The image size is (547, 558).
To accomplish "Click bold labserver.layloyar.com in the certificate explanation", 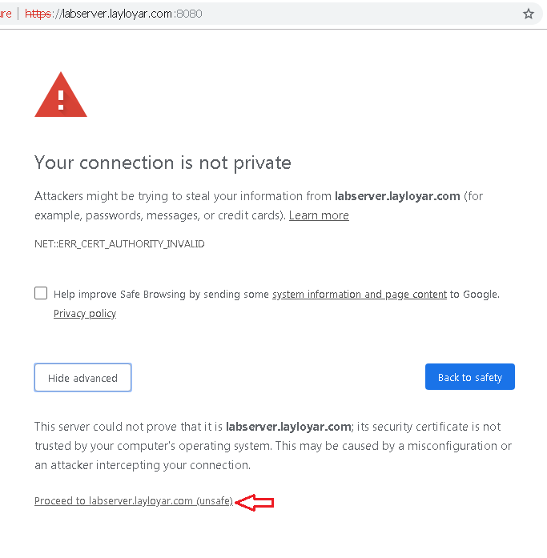I will point(288,427).
